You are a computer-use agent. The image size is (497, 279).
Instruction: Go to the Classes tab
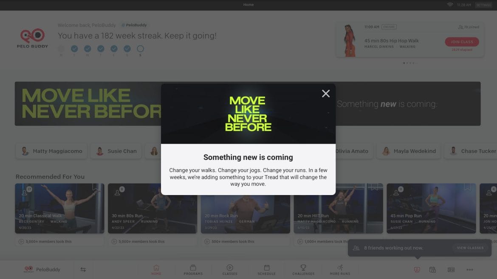click(230, 270)
